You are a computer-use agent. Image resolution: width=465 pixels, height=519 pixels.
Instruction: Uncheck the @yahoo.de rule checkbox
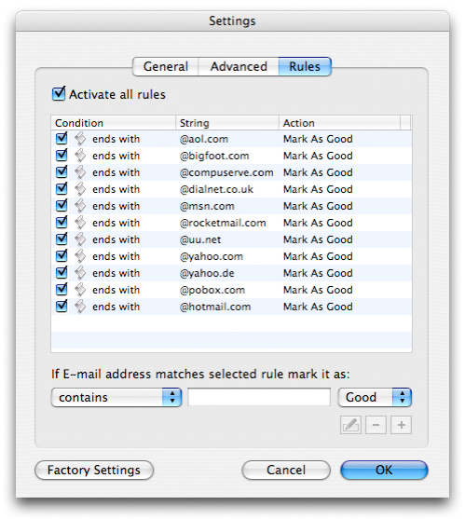coord(62,272)
